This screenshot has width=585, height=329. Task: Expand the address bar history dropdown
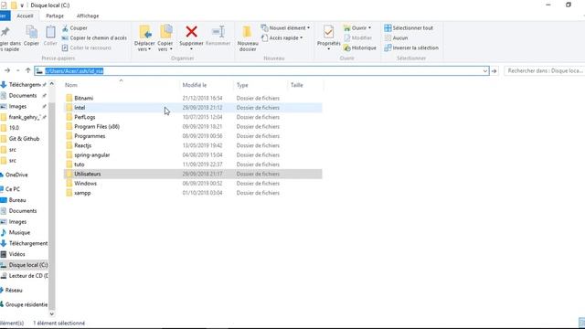point(485,71)
